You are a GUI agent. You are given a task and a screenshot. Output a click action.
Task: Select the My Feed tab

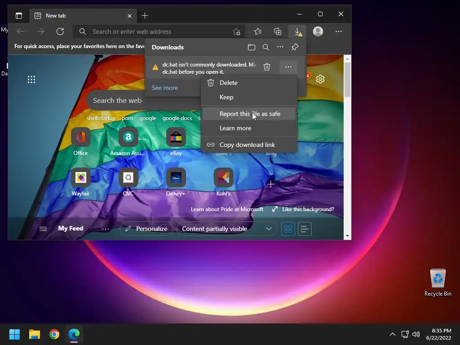coord(71,228)
